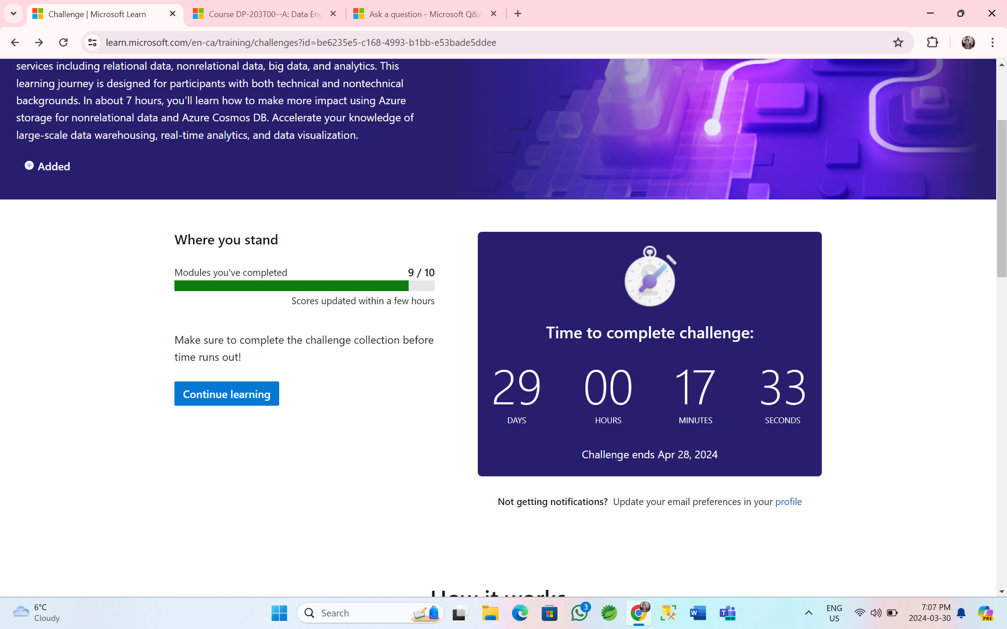Expand the tab search dropdown arrow
Viewport: 1007px width, 629px height.
(13, 13)
